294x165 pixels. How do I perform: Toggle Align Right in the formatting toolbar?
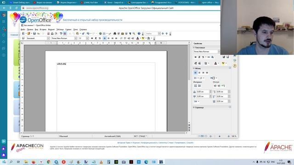112,38
